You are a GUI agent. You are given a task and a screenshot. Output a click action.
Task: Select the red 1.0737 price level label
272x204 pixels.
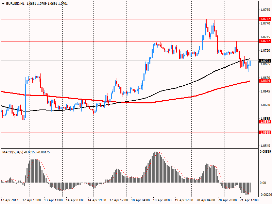265,41
